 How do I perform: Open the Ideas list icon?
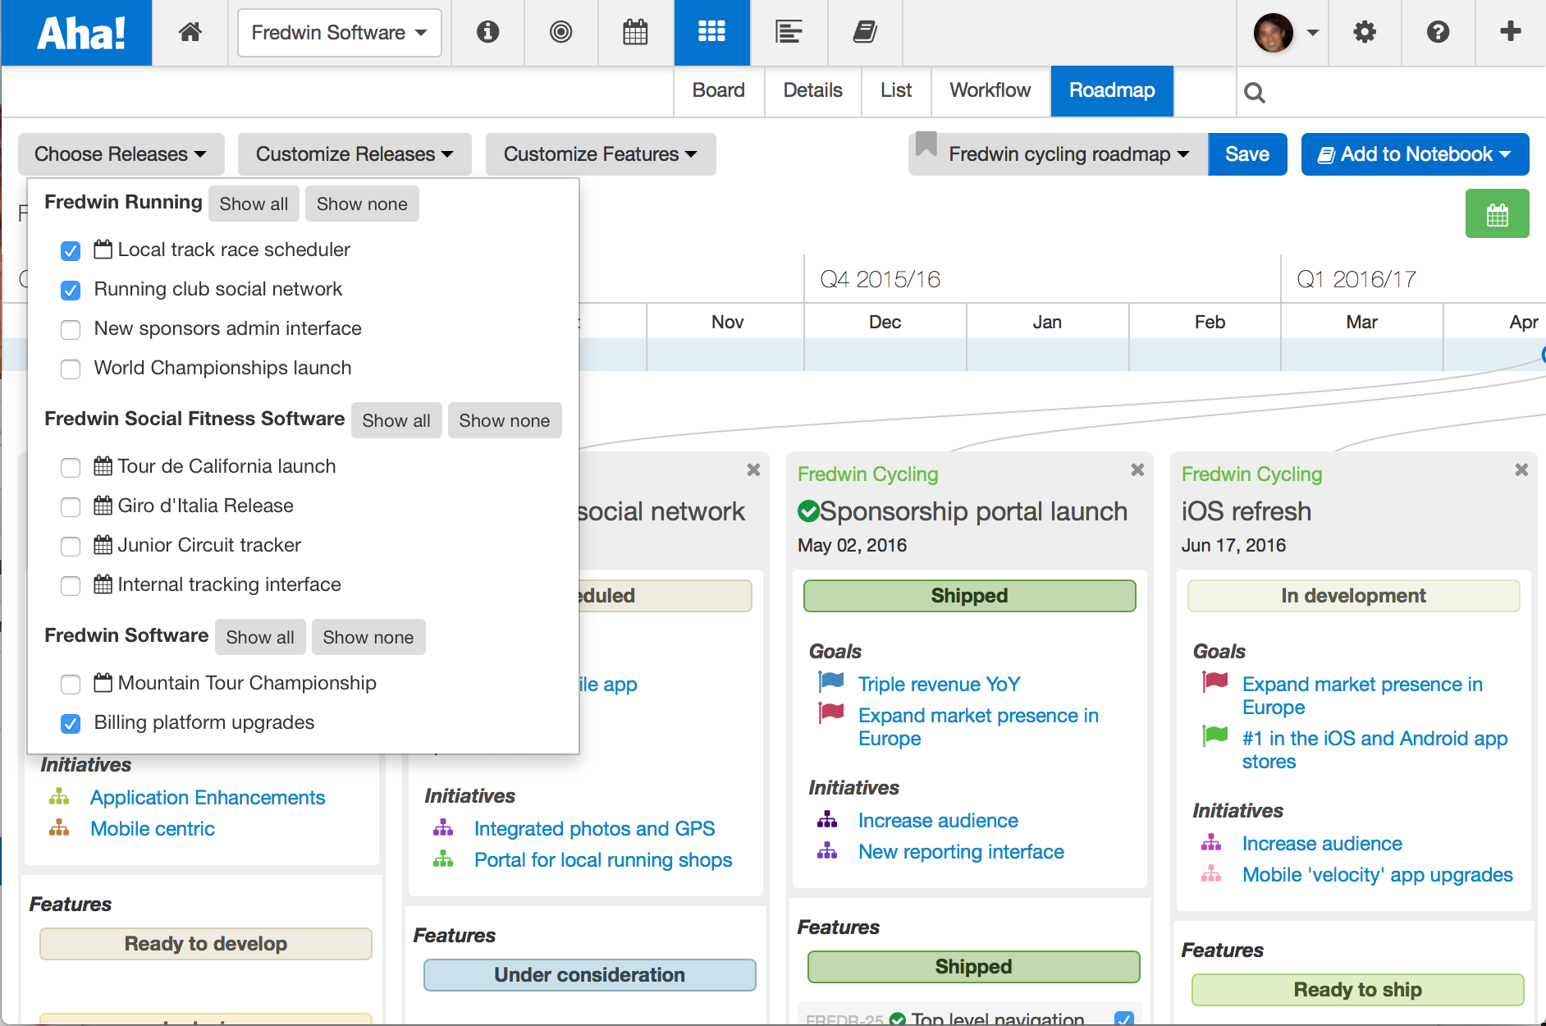(789, 32)
